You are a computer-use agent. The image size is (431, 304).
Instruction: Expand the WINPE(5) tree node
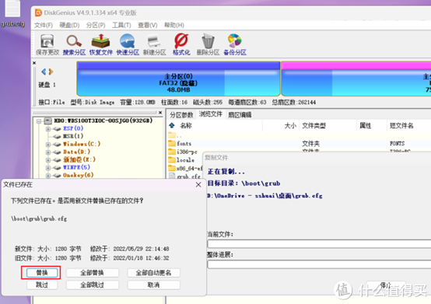point(48,167)
